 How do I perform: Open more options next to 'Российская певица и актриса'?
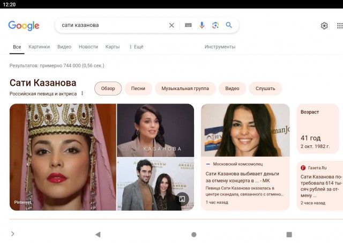point(82,93)
